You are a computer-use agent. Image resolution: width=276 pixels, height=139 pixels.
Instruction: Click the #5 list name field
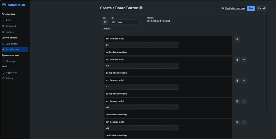point(141,128)
